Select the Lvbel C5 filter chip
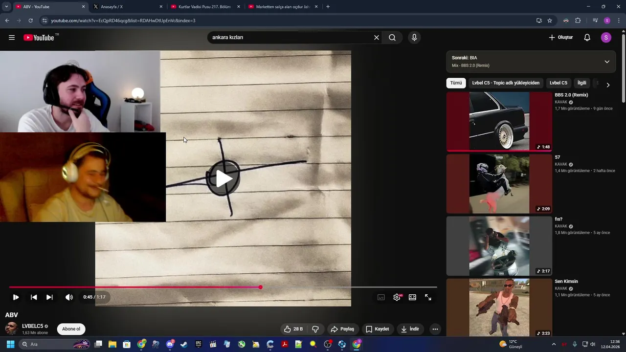The width and height of the screenshot is (626, 352). tap(559, 83)
